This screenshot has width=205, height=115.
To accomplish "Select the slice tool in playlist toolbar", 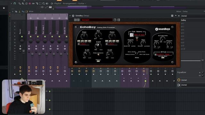I will (37, 4).
